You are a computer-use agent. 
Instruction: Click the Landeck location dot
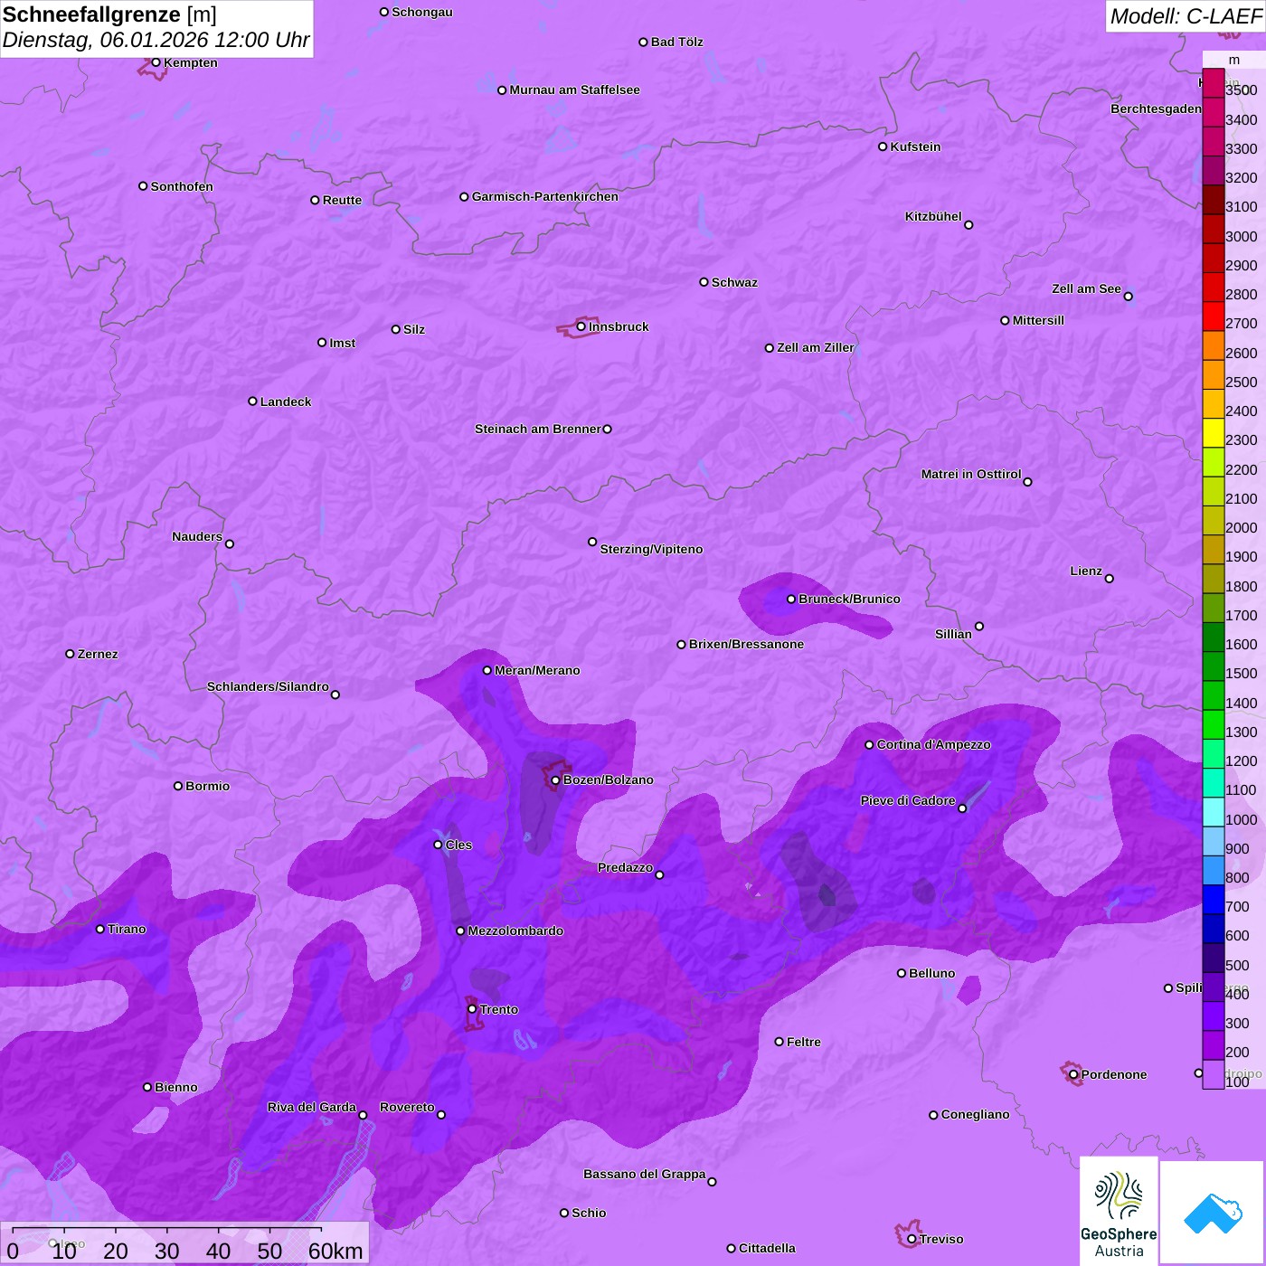tap(252, 402)
